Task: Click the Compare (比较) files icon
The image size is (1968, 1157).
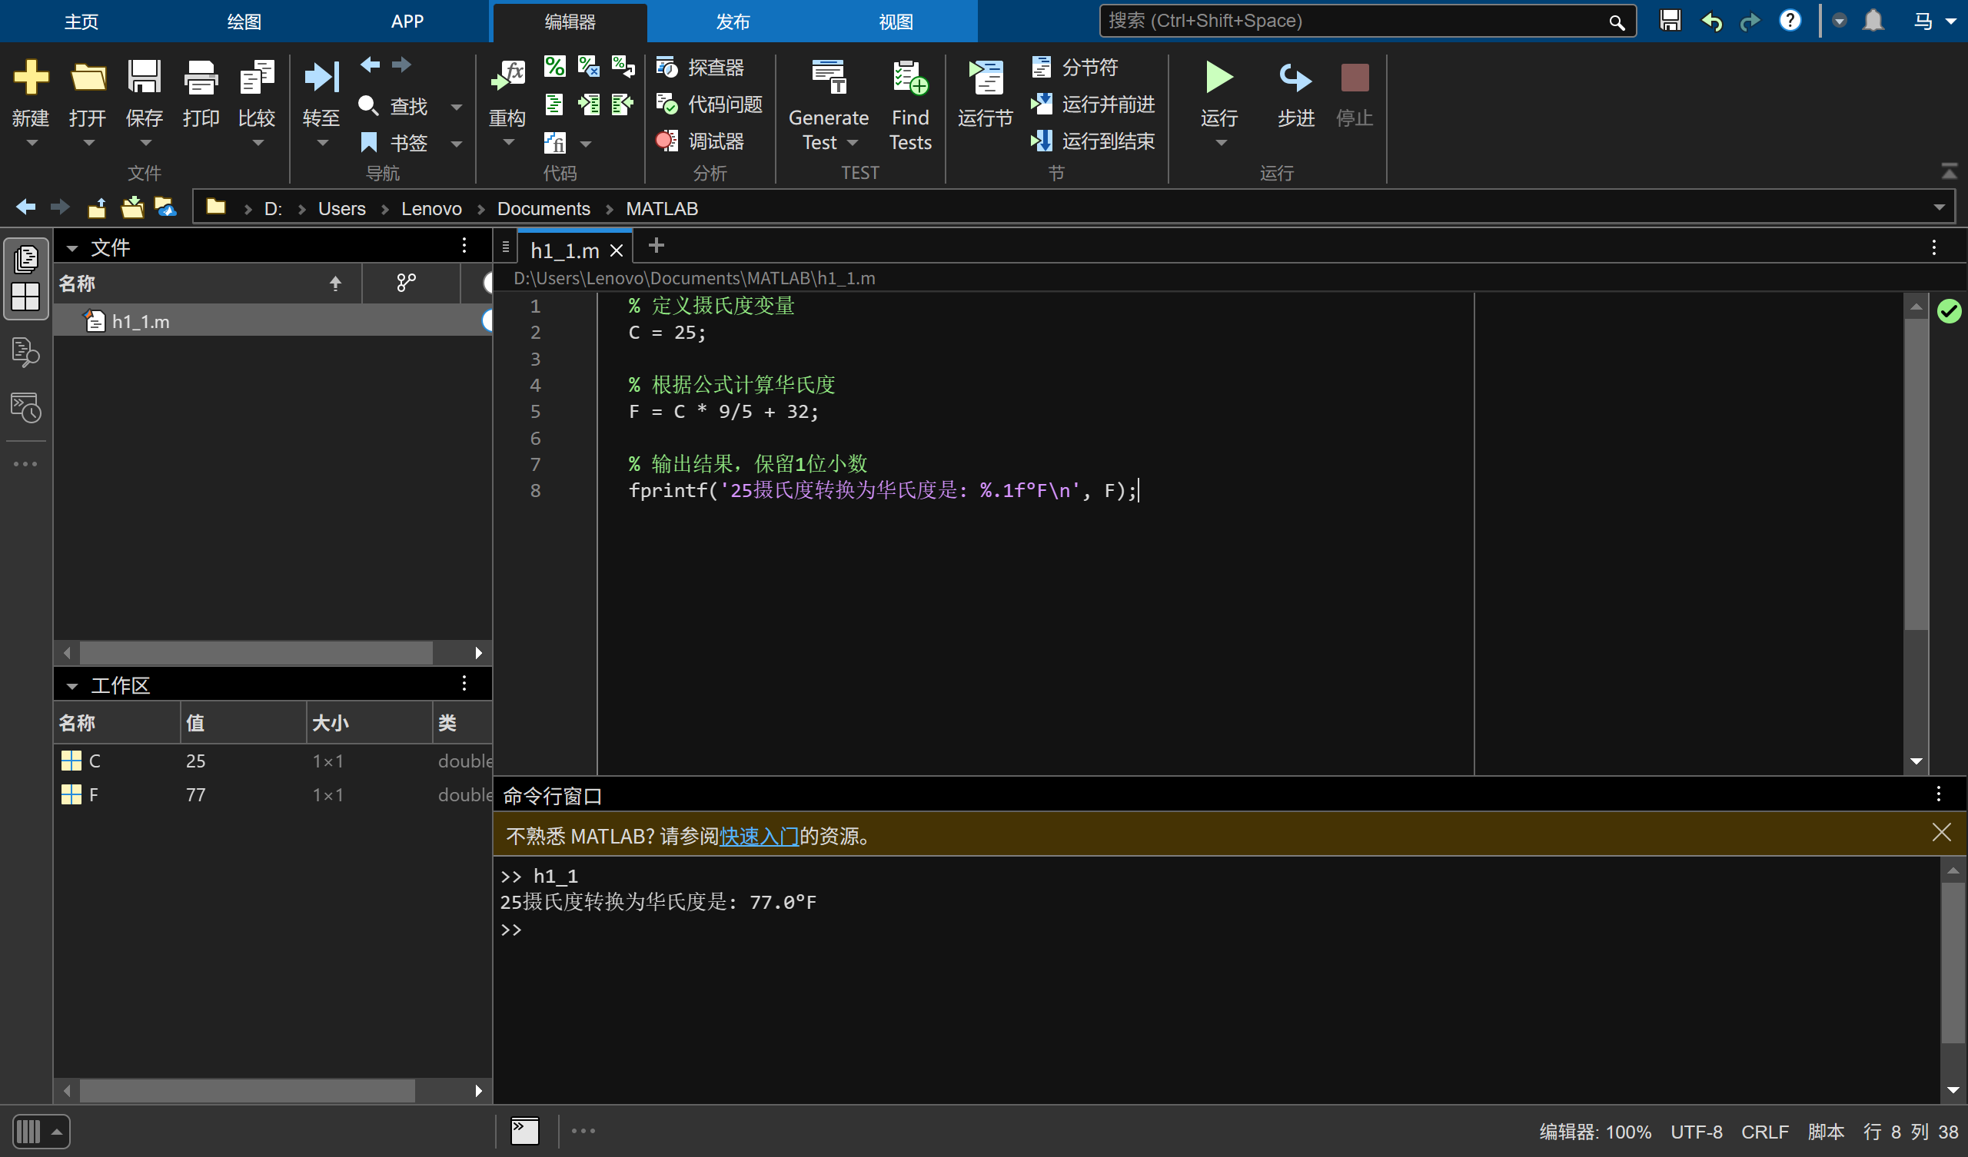Action: (x=256, y=78)
